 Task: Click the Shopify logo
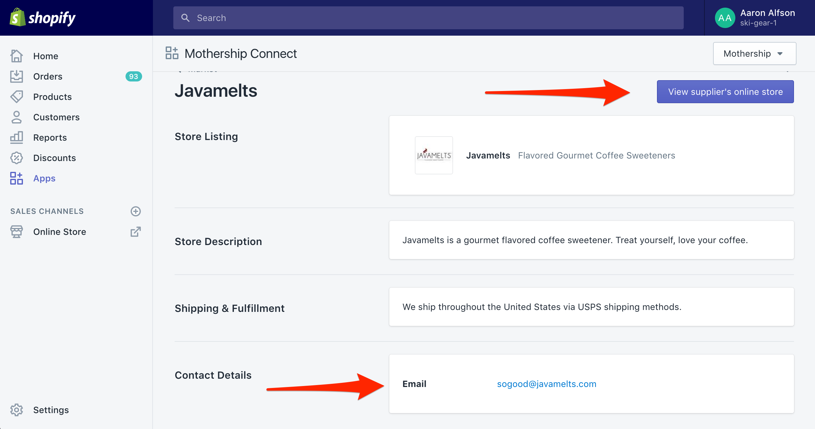pyautogui.click(x=43, y=18)
